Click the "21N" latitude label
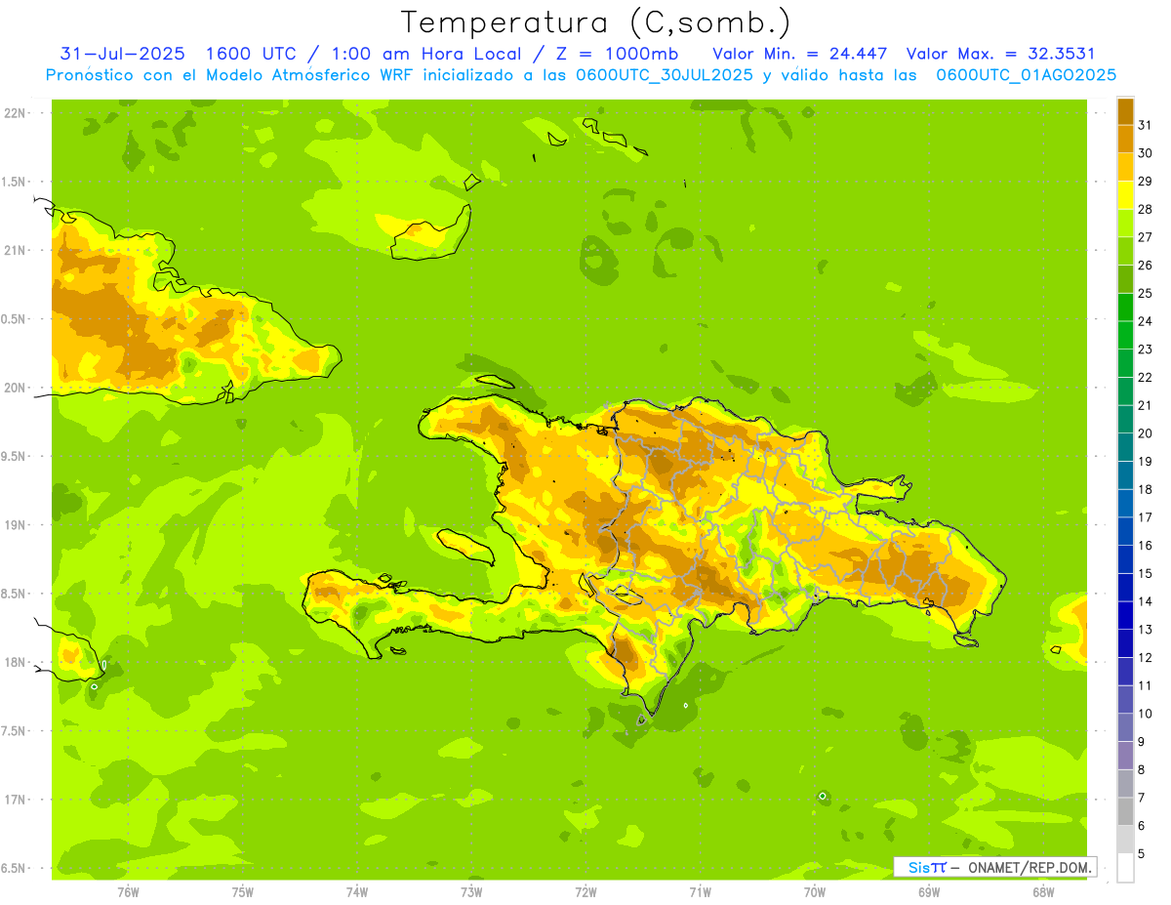The height and width of the screenshot is (905, 1171). click(x=15, y=250)
